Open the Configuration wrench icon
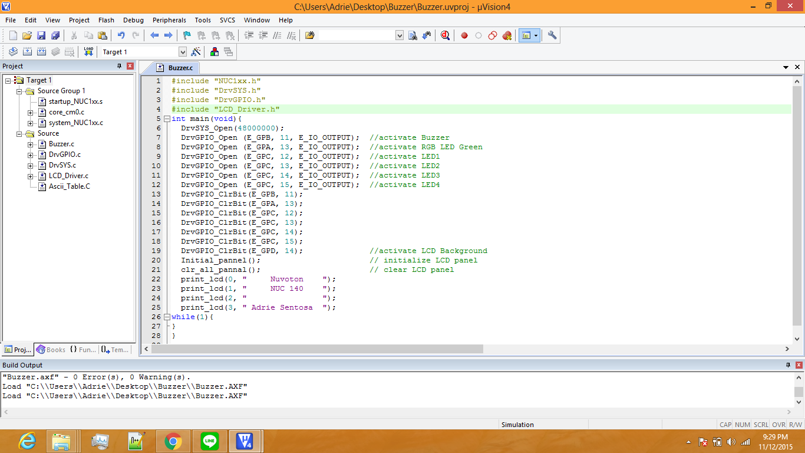 click(x=552, y=35)
